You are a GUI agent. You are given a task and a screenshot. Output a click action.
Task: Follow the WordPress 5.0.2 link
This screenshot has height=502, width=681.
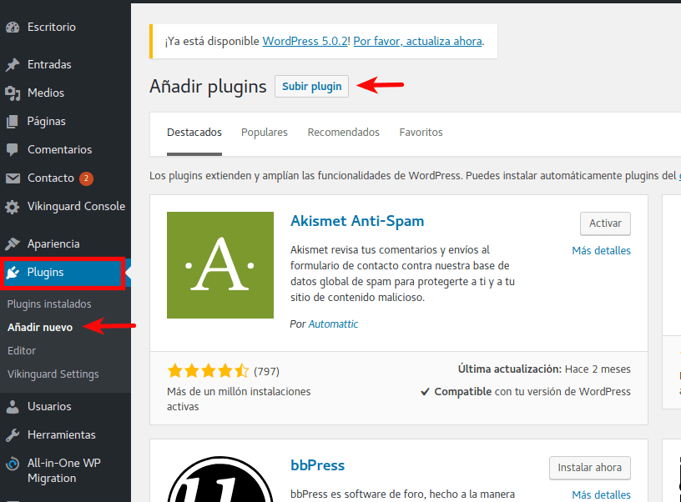(305, 41)
